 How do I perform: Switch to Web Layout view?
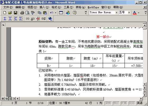[x=6, y=99]
